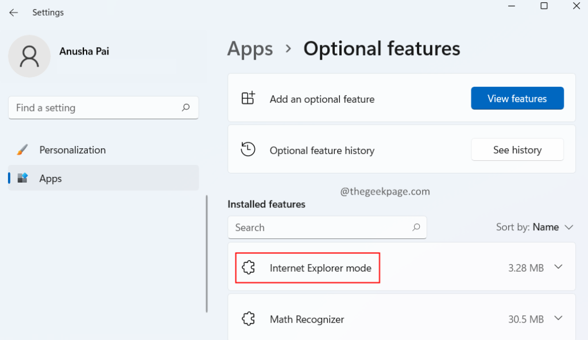
Task: Click the back arrow in Settings header
Action: pos(14,12)
